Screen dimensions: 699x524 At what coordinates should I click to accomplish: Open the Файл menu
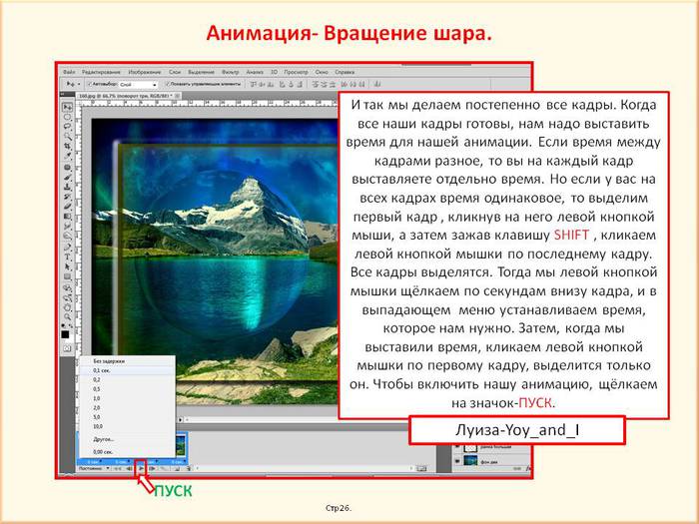(x=69, y=72)
